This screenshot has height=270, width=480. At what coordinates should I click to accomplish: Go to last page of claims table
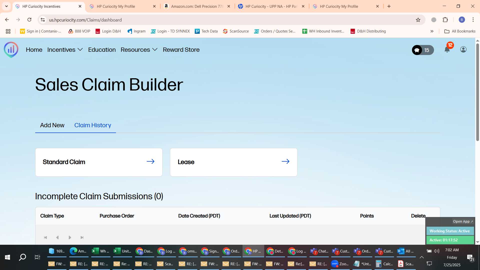[82, 237]
